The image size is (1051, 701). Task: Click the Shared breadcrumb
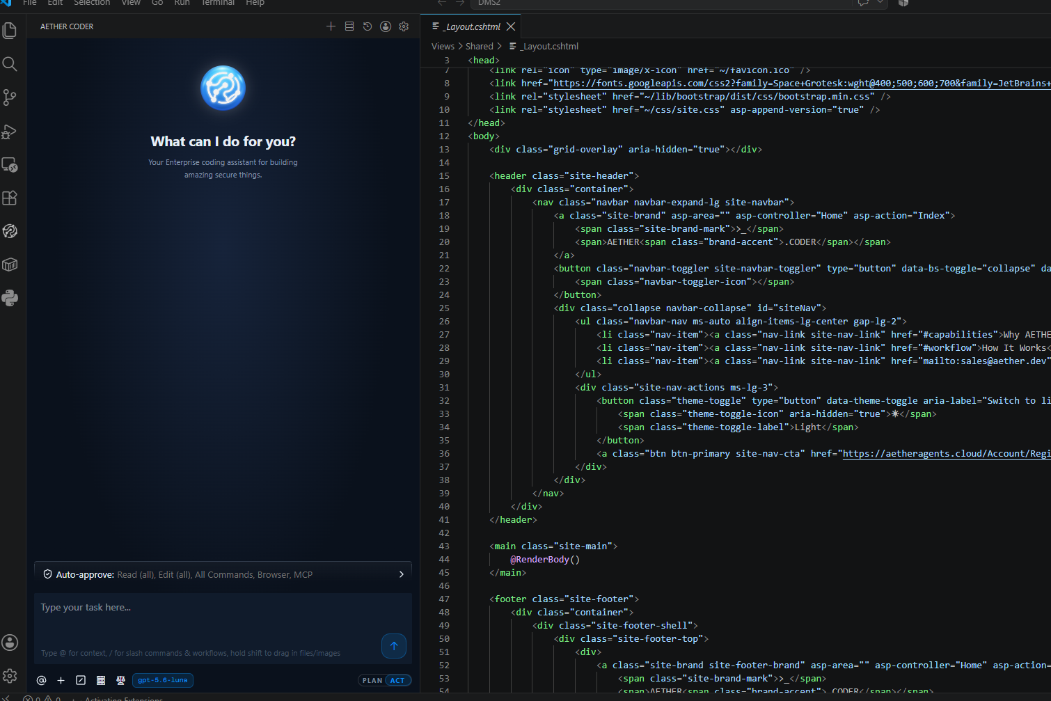click(480, 47)
